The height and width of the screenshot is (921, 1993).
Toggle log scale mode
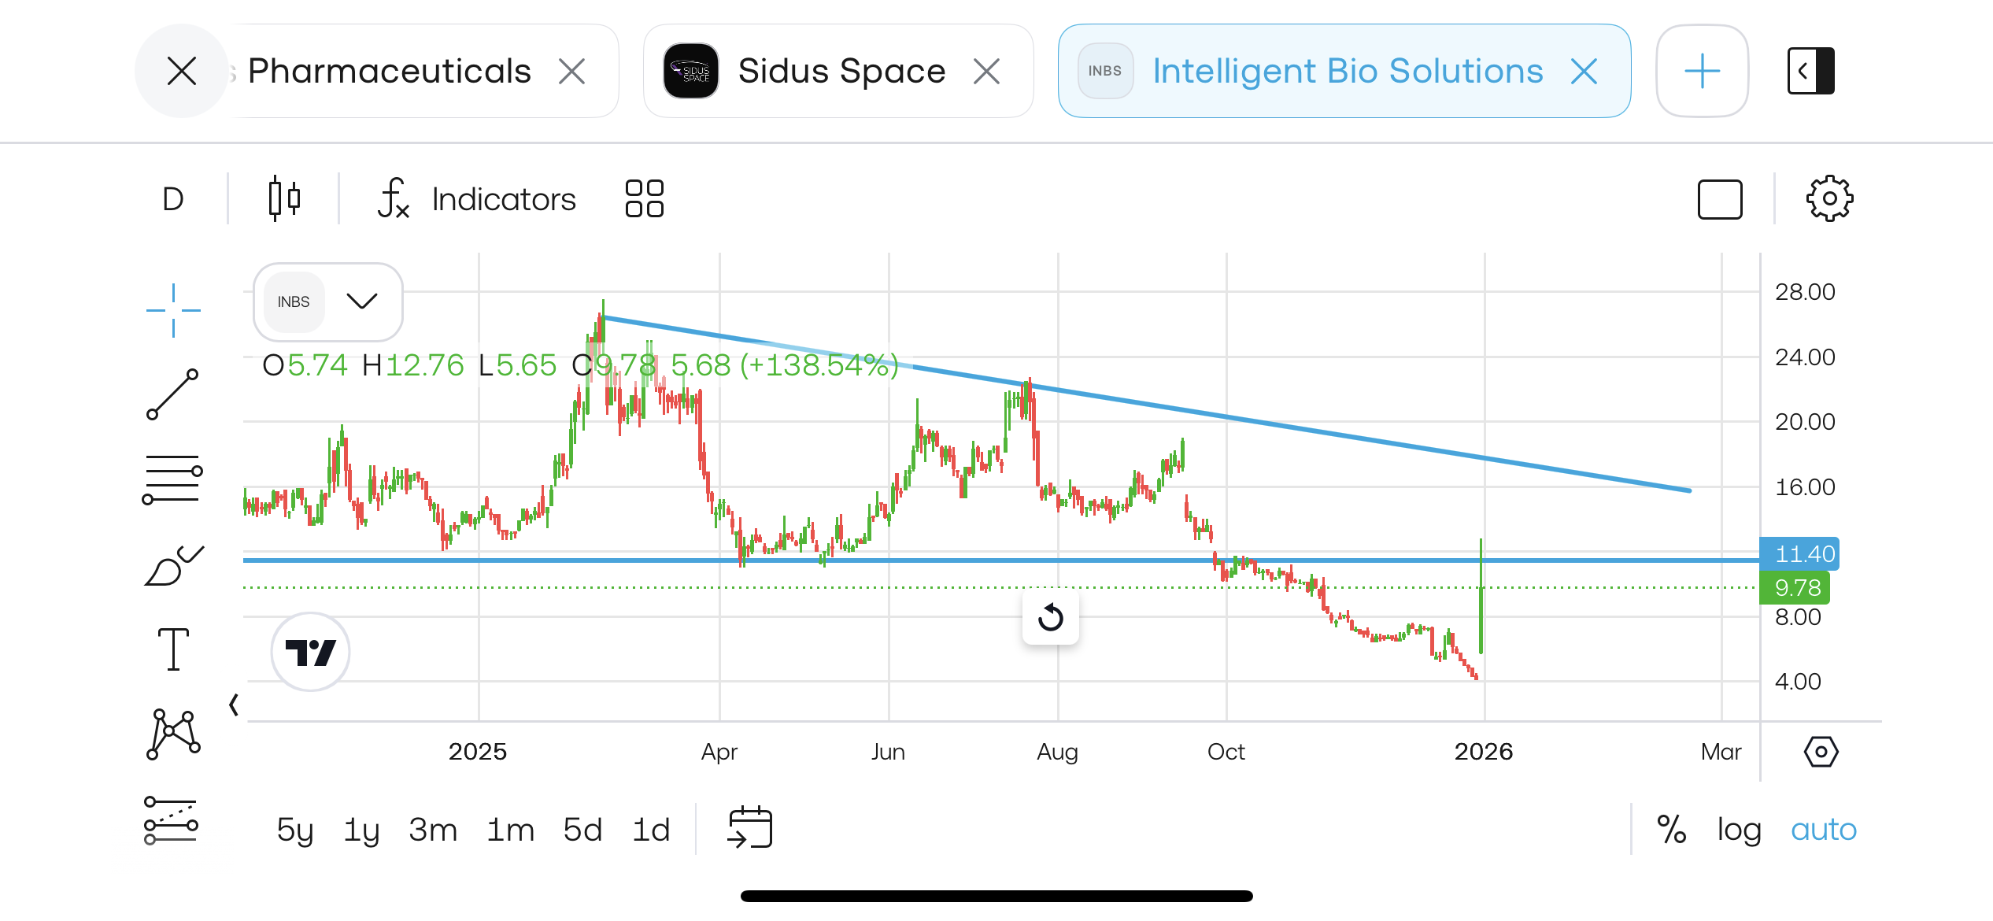pyautogui.click(x=1739, y=830)
